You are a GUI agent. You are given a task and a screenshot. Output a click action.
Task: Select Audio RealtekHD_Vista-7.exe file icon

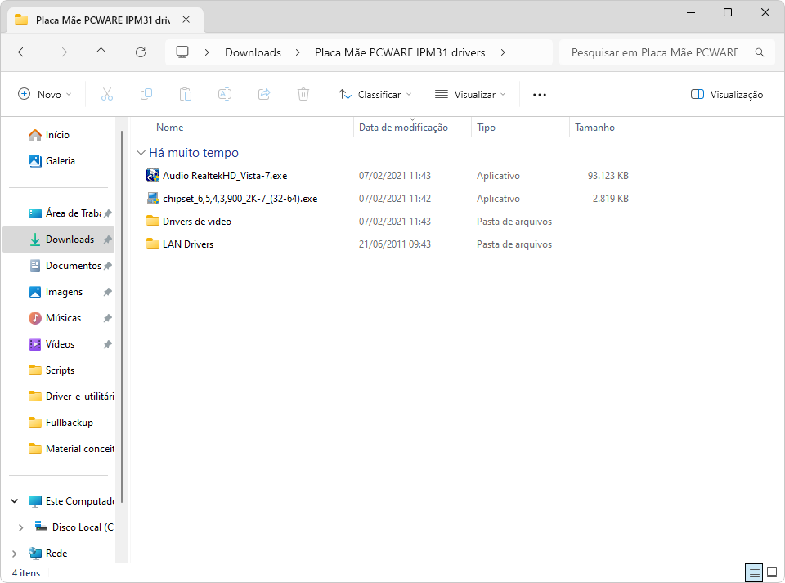coord(153,175)
